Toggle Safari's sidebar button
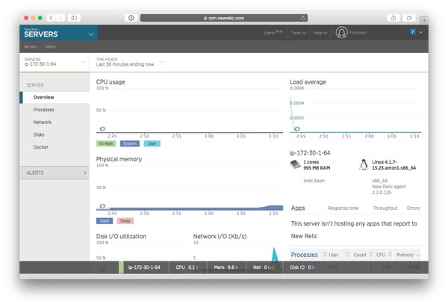448x307 pixels. click(x=74, y=18)
